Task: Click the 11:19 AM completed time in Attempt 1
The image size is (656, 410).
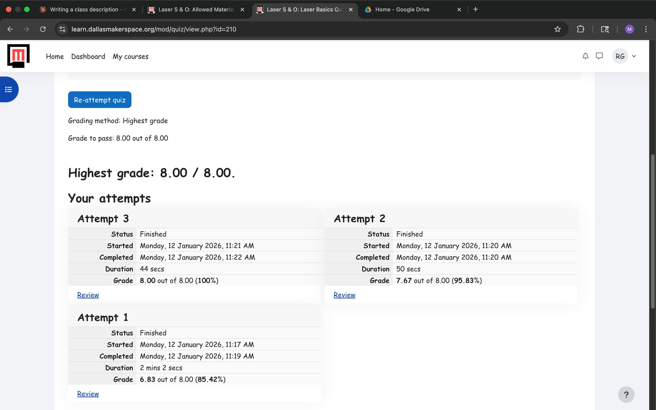Action: [x=240, y=356]
